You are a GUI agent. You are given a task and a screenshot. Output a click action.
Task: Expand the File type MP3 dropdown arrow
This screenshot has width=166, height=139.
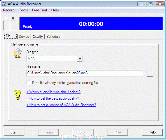[x=80, y=59]
